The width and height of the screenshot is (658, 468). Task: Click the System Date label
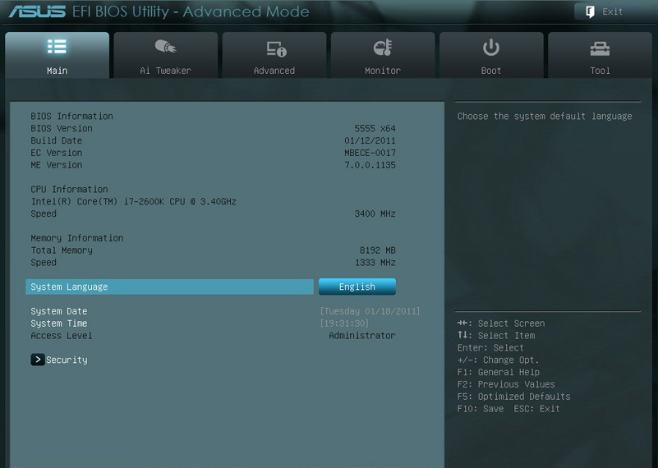59,311
